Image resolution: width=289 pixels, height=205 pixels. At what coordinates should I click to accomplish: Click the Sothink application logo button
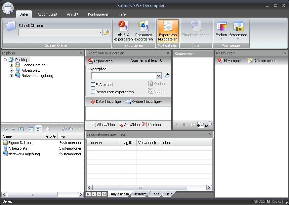point(8,8)
